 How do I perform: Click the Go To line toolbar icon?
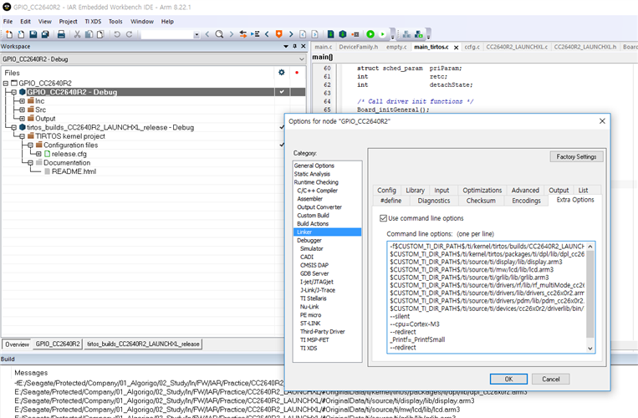point(255,34)
